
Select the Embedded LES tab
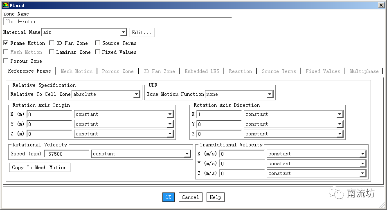click(202, 71)
